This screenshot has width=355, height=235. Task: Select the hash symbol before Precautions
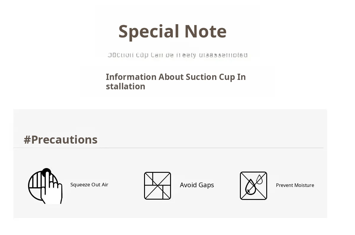[27, 140]
